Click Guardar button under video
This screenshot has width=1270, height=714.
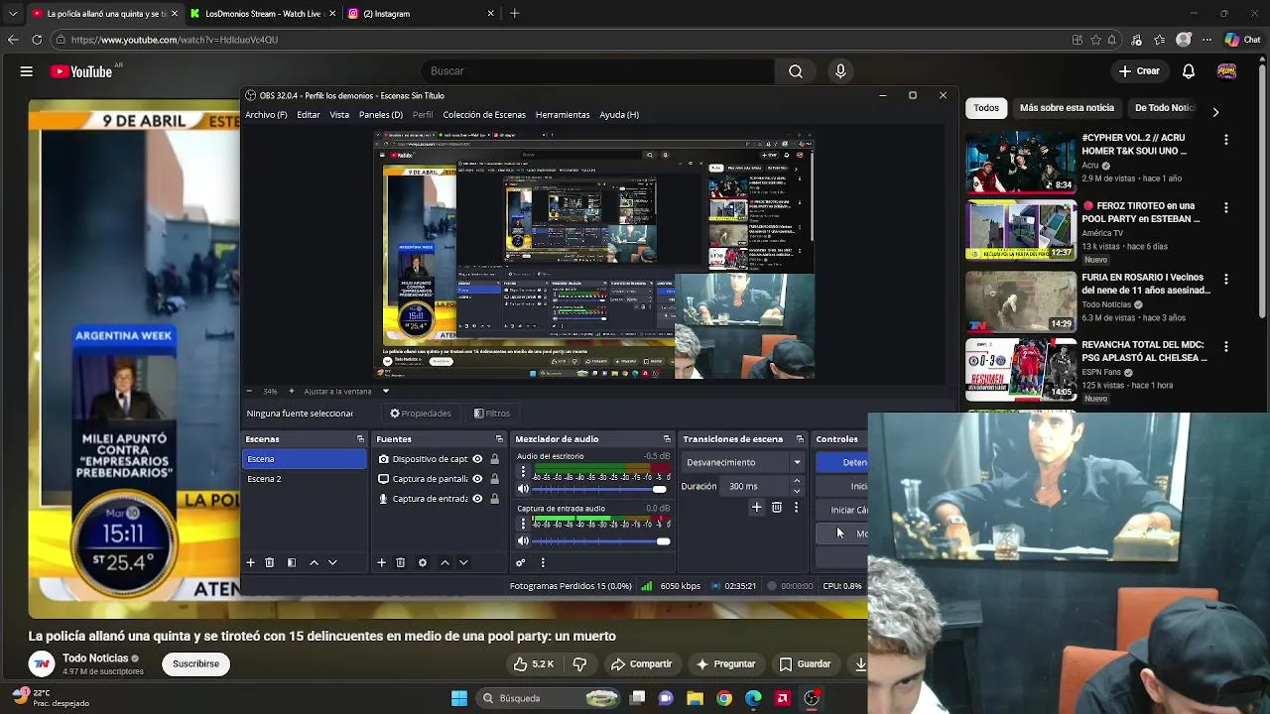coord(805,664)
